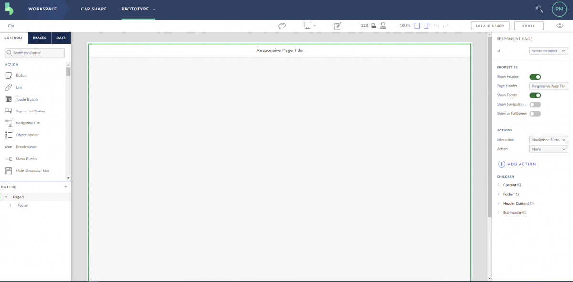Click the Search for Control field

tap(35, 53)
